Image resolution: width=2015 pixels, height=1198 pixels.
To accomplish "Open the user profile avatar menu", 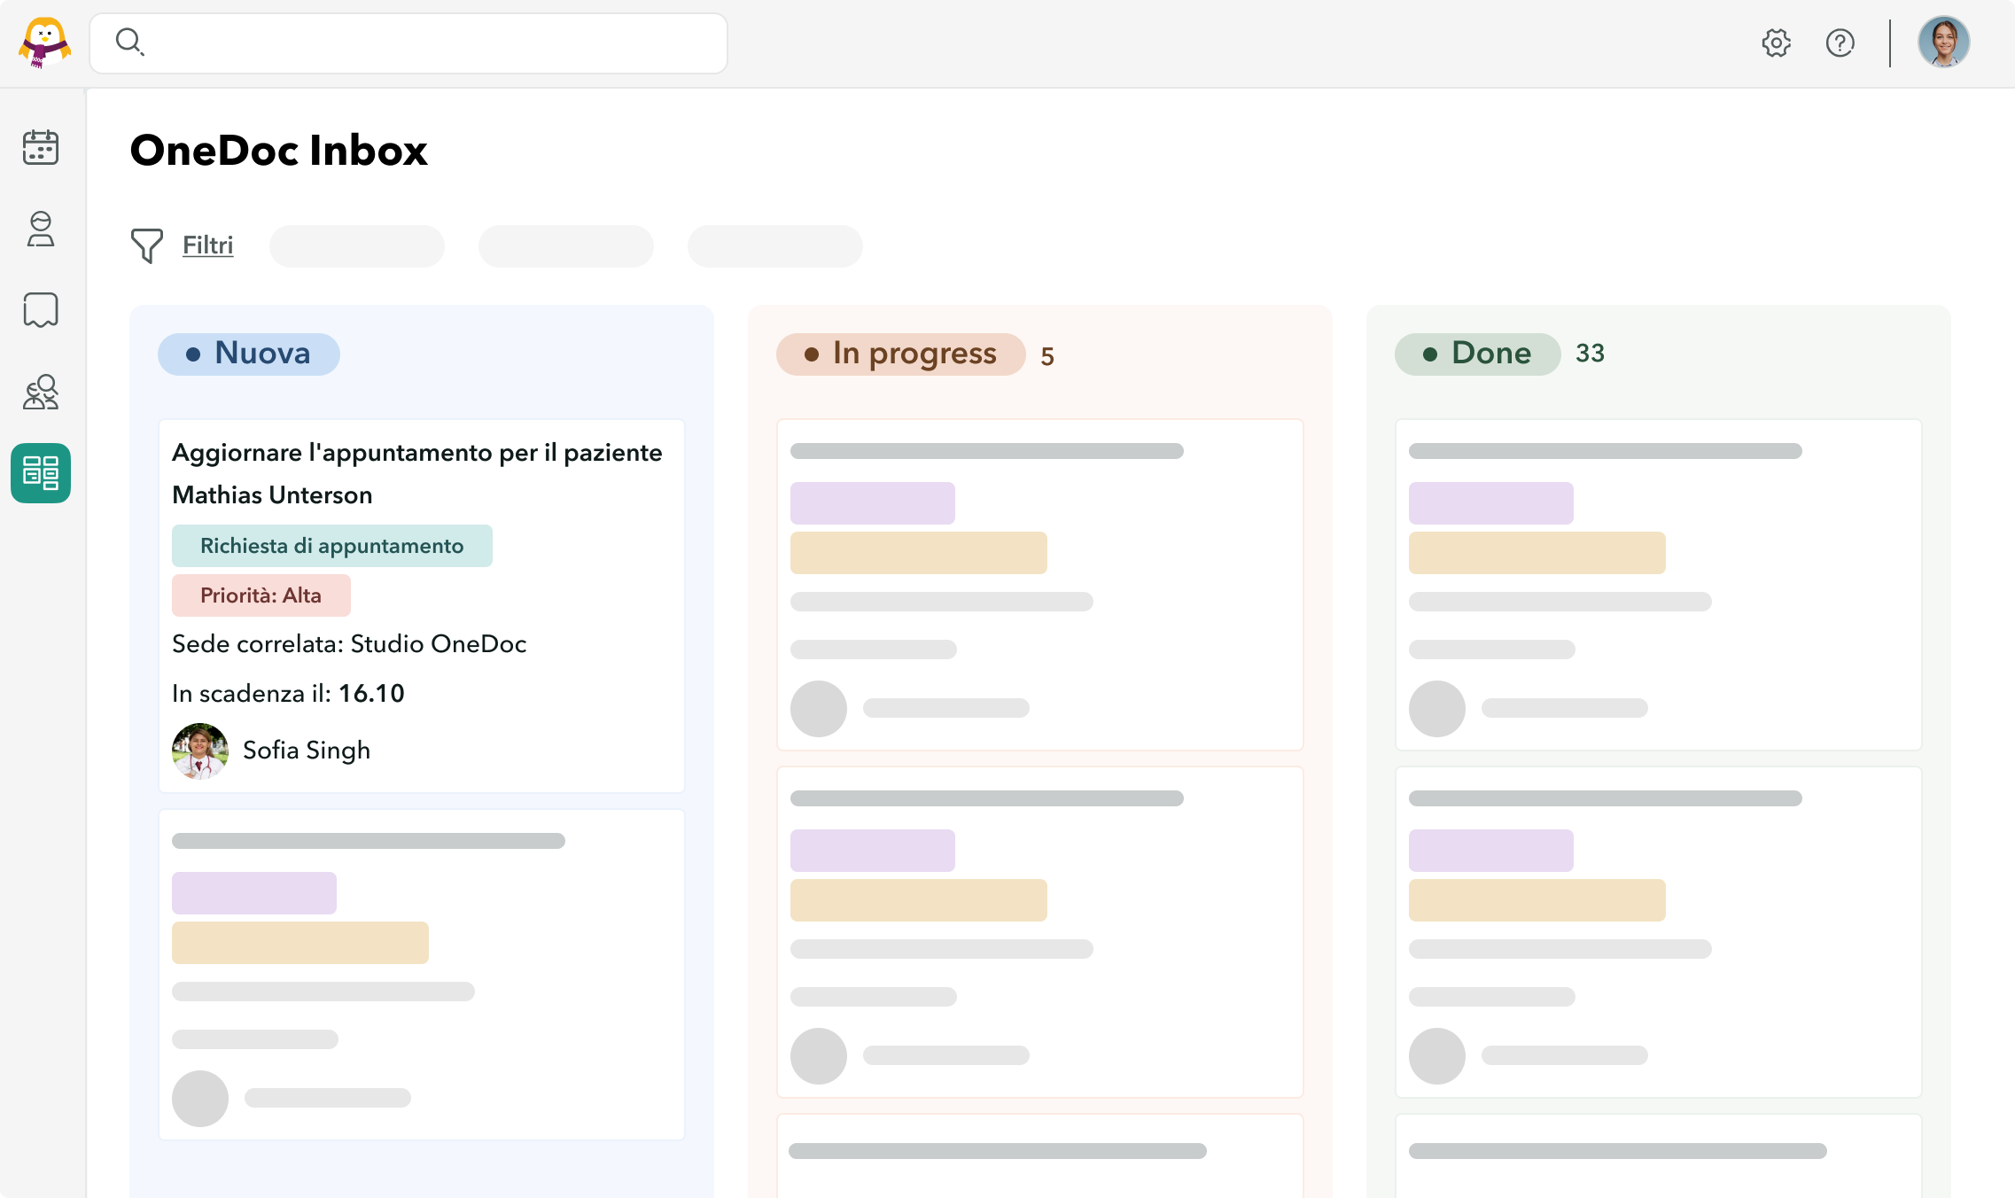I will (1943, 43).
